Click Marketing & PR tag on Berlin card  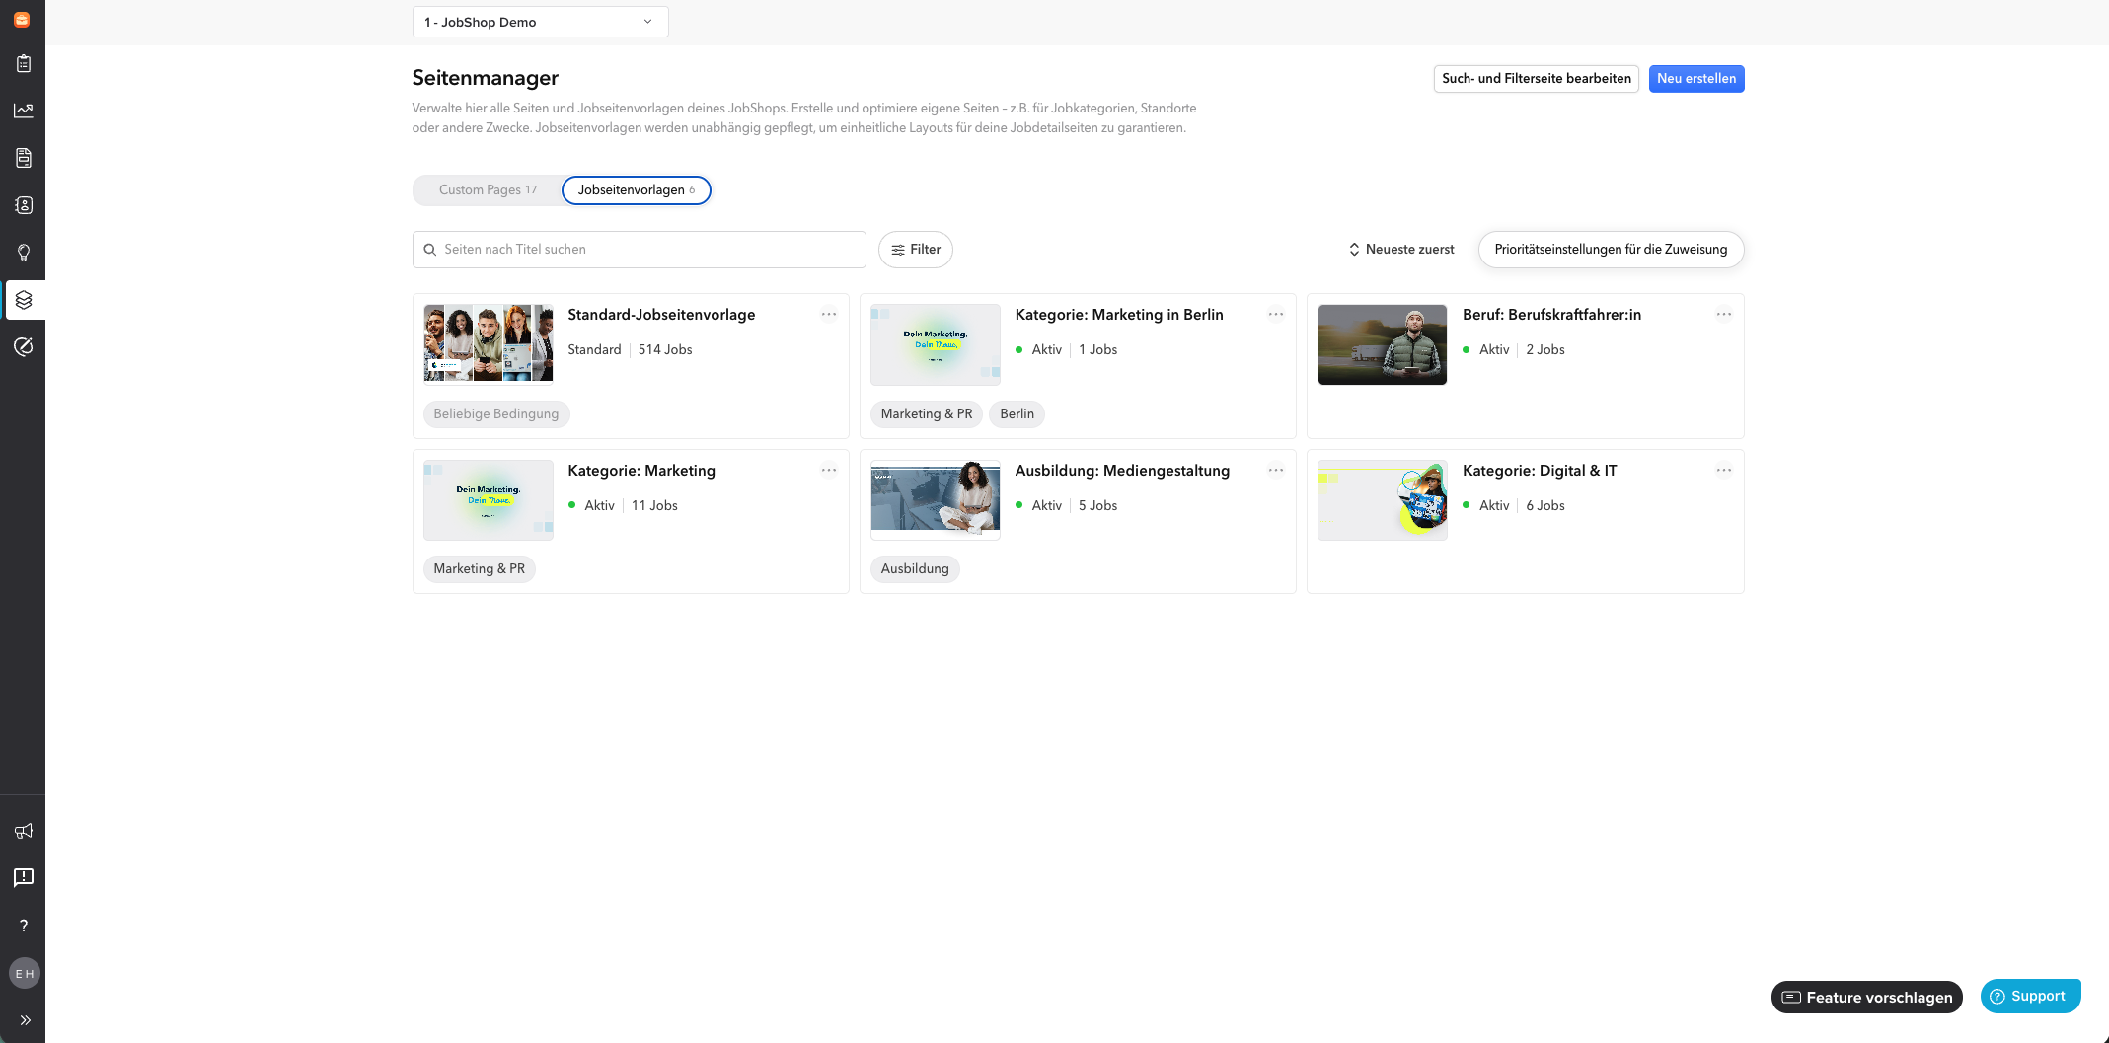927,414
